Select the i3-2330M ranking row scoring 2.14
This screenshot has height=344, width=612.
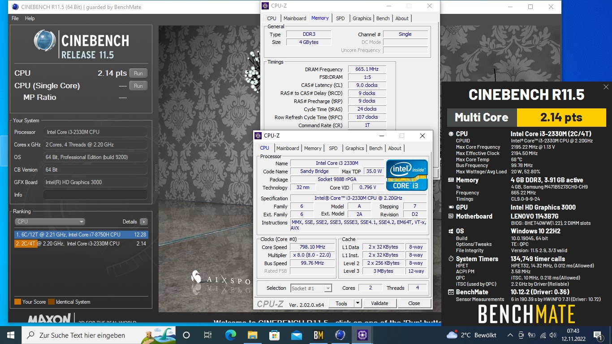pos(81,244)
